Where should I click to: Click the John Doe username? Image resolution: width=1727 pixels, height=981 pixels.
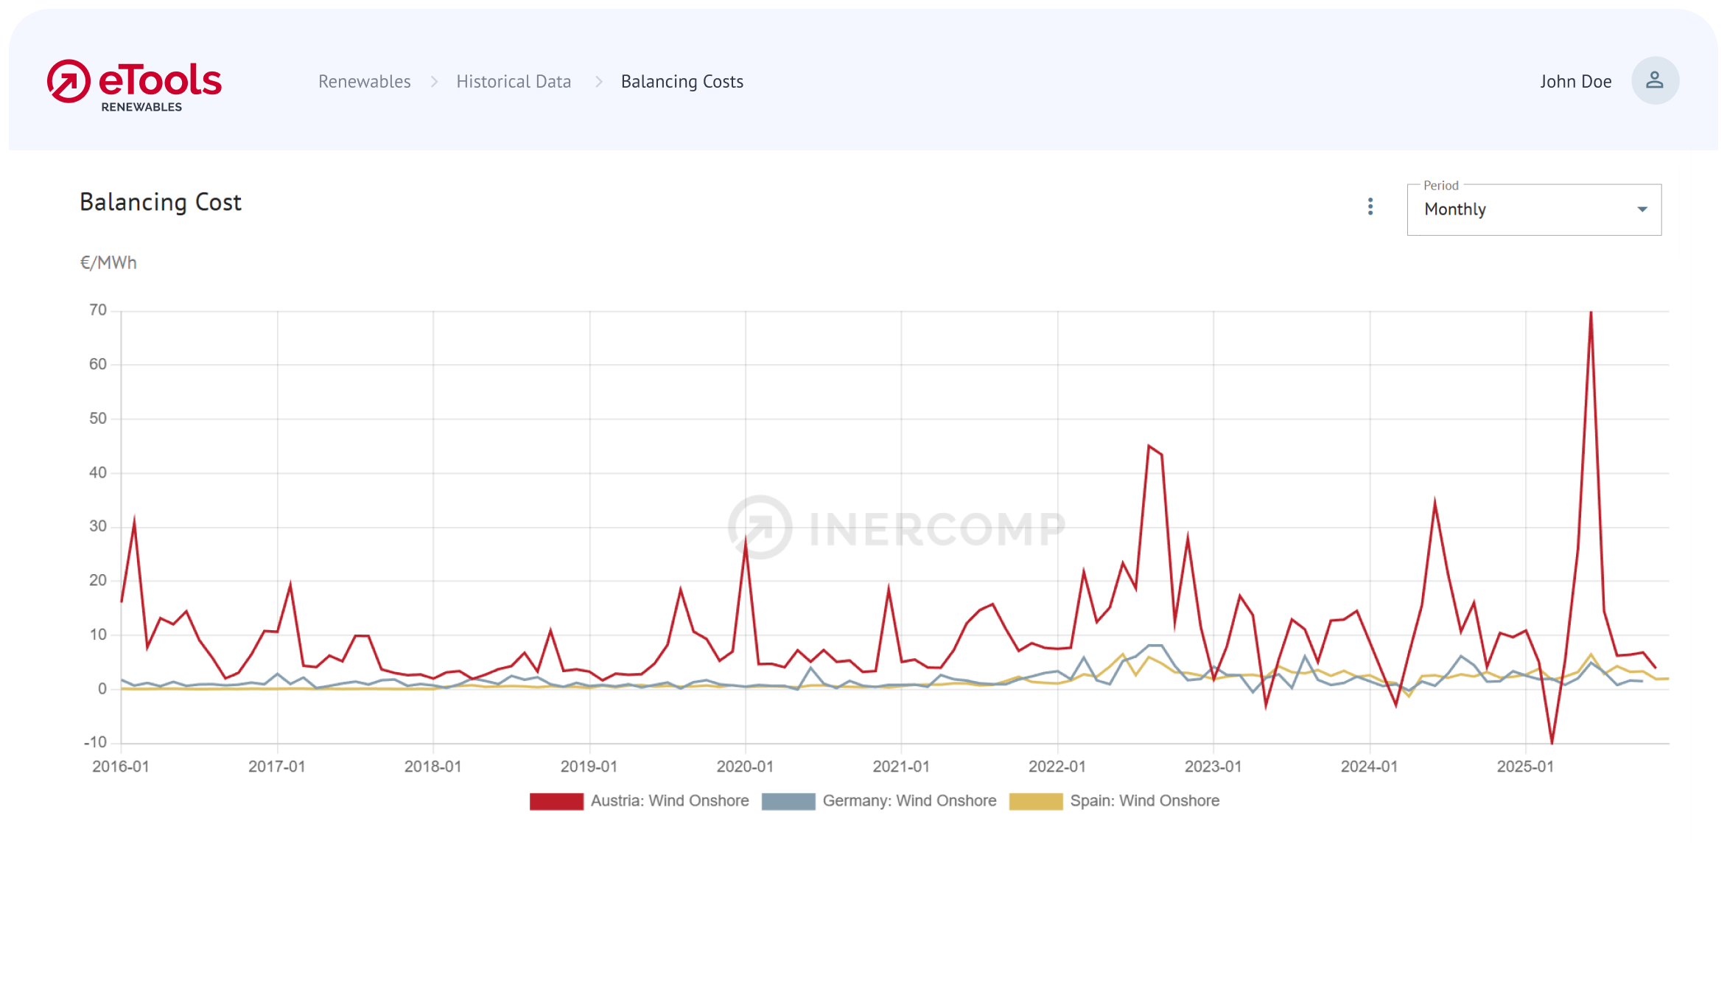coord(1575,82)
